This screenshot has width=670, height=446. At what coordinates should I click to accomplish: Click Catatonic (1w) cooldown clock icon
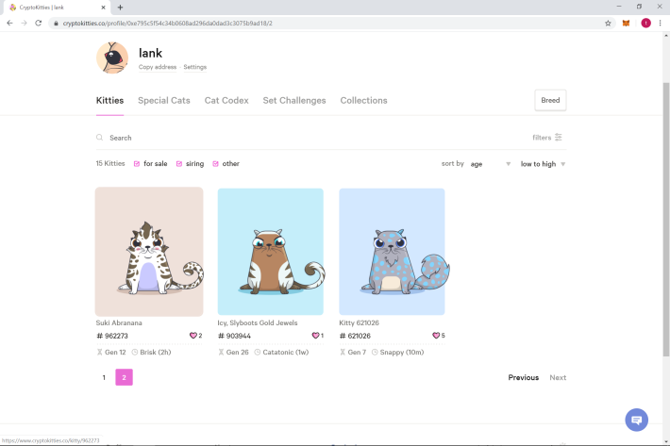click(x=258, y=352)
